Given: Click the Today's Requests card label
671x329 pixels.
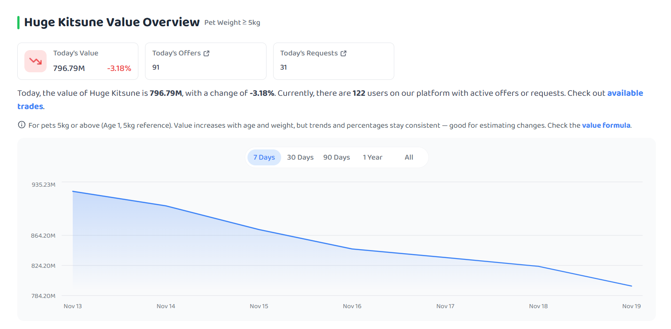Looking at the screenshot, I should click(x=309, y=53).
